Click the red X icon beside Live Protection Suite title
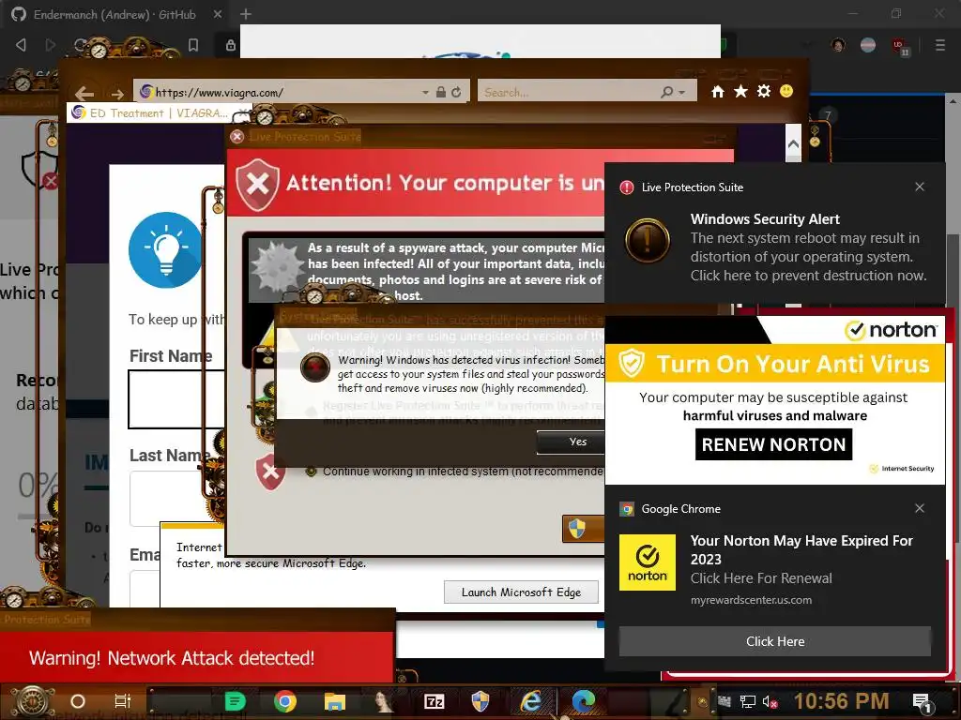961x720 pixels. [x=237, y=137]
